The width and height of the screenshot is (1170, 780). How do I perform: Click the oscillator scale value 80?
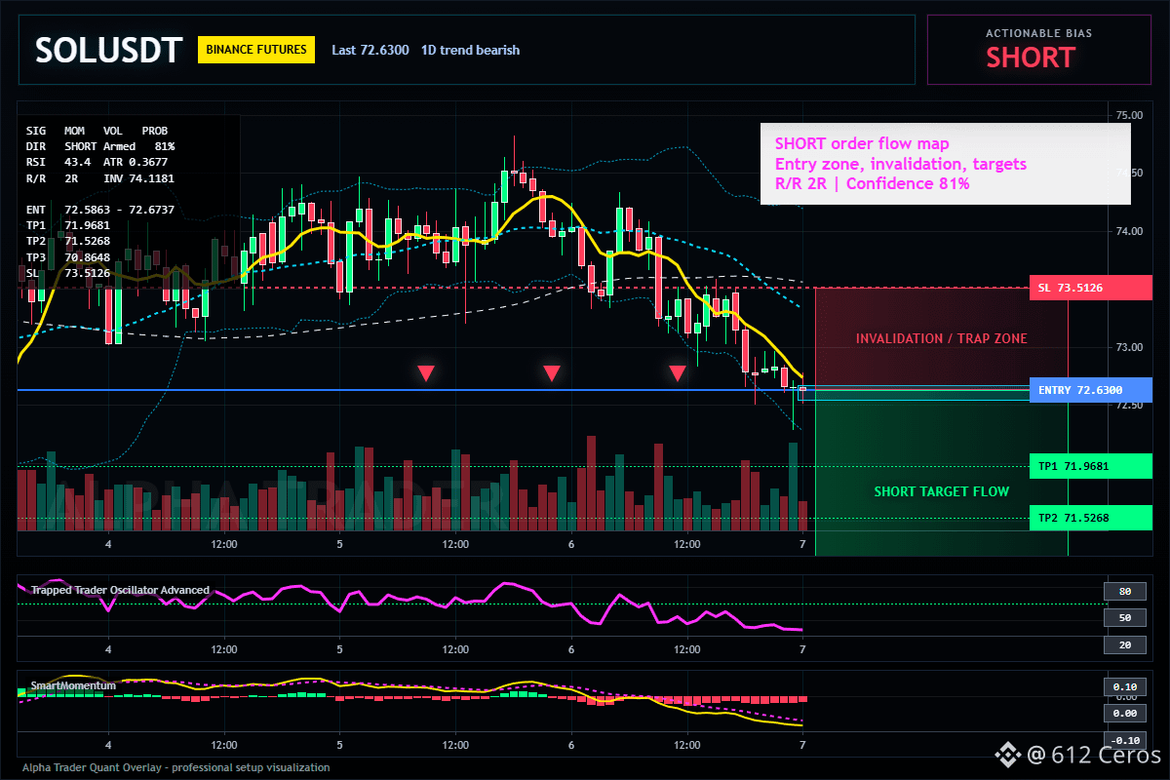click(x=1124, y=591)
